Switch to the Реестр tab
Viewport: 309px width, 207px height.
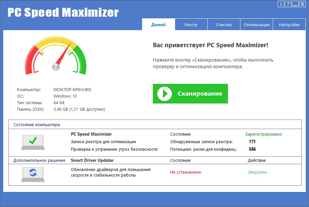(x=191, y=25)
